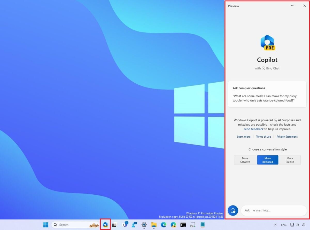Launch the Snipping Tool from the taskbar
The height and width of the screenshot is (230, 310).
click(x=193, y=225)
